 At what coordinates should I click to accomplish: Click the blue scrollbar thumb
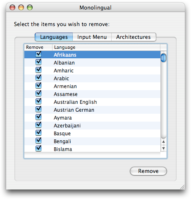164,58
